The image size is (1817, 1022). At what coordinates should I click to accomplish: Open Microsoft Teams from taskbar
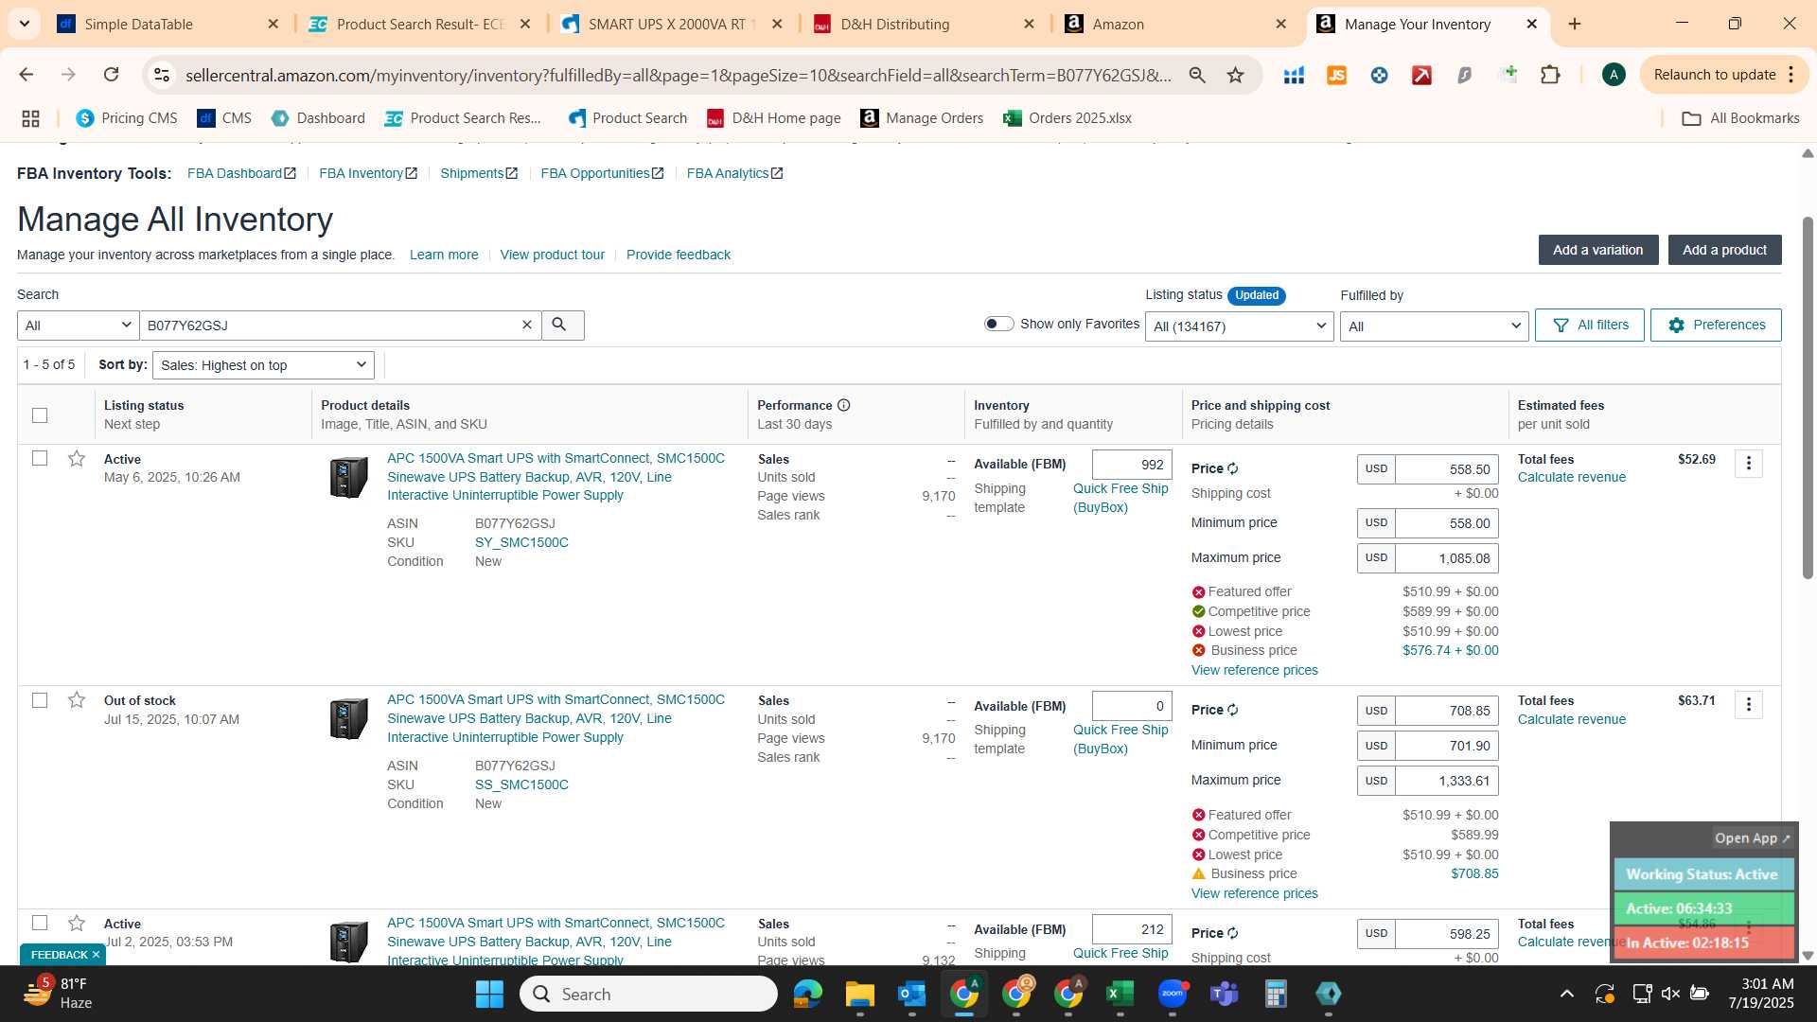[x=1225, y=994]
